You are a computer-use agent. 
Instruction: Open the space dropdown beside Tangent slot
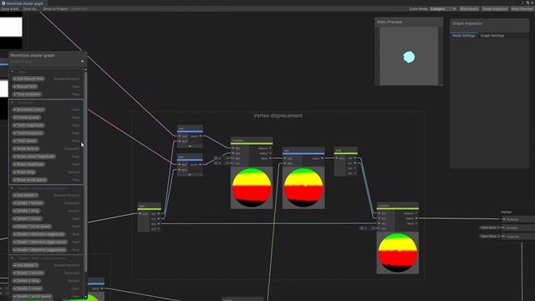tap(490, 236)
